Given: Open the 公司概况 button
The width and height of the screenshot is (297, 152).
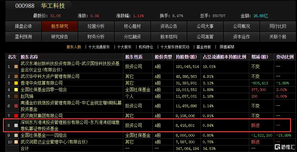Looking at the screenshot, I should click(x=241, y=26).
